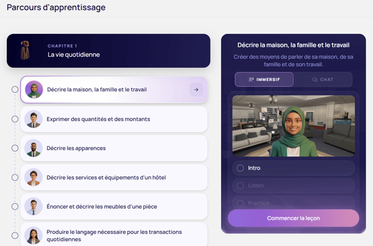Select the Listen step circle
This screenshot has width=373, height=246.
pyautogui.click(x=241, y=185)
